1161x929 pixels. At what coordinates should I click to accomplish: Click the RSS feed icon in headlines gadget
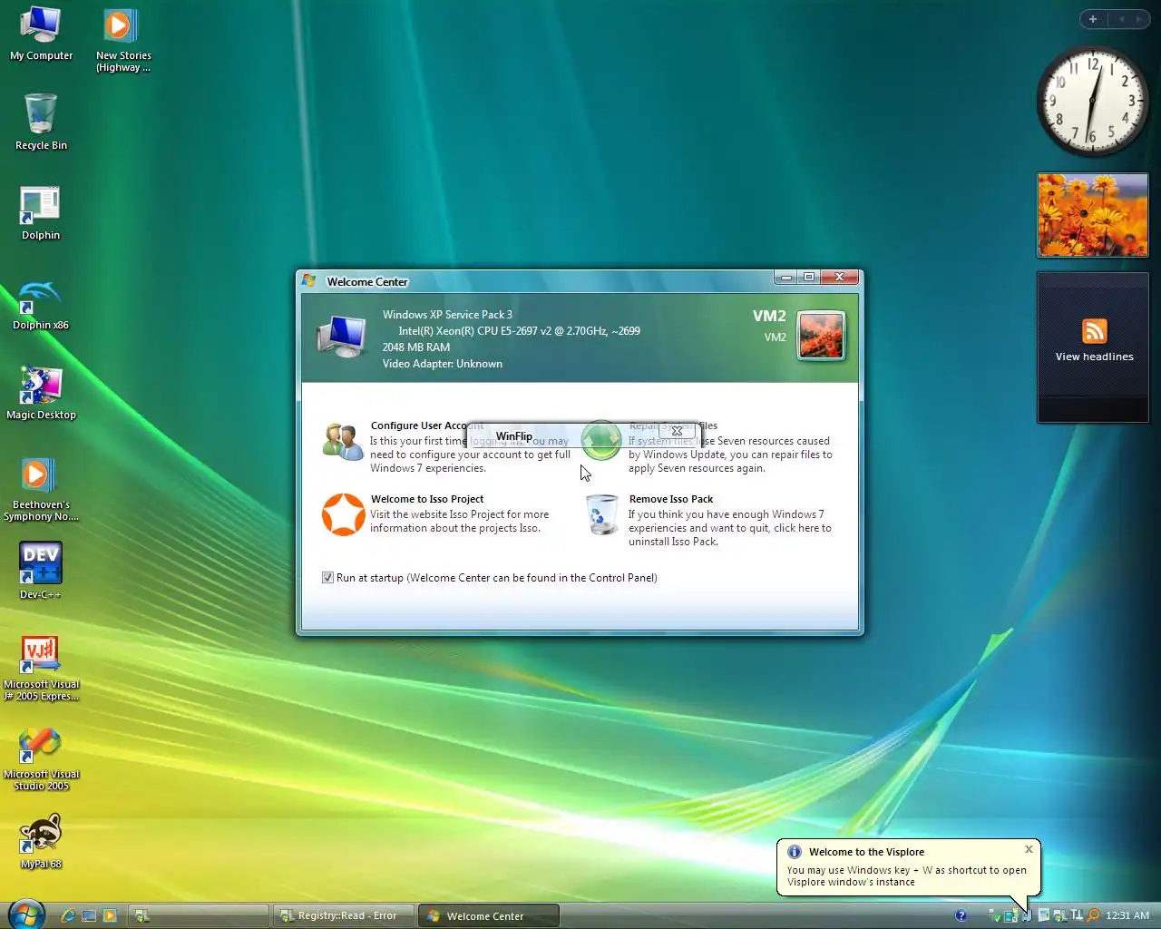[1094, 330]
